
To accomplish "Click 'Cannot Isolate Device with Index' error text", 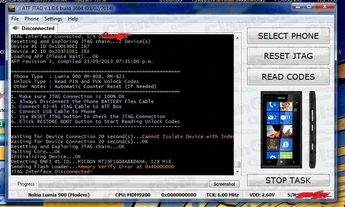I will [x=187, y=136].
